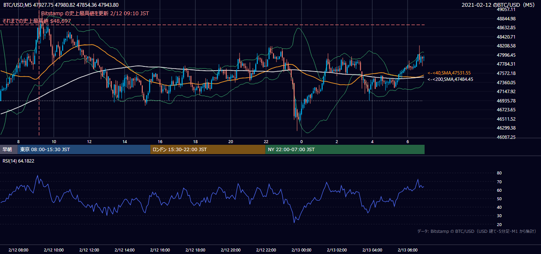Click the date label 2/12 08:00
The height and width of the screenshot is (254, 541).
click(x=18, y=250)
